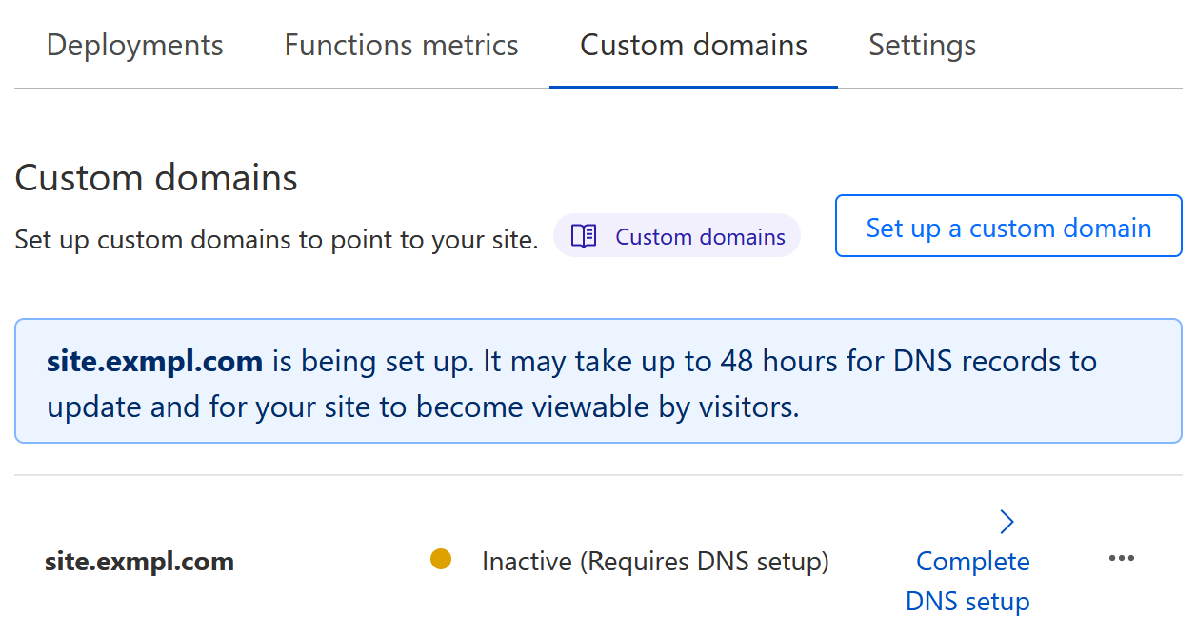
Task: Click the Set up a custom domain button
Action: [1007, 226]
